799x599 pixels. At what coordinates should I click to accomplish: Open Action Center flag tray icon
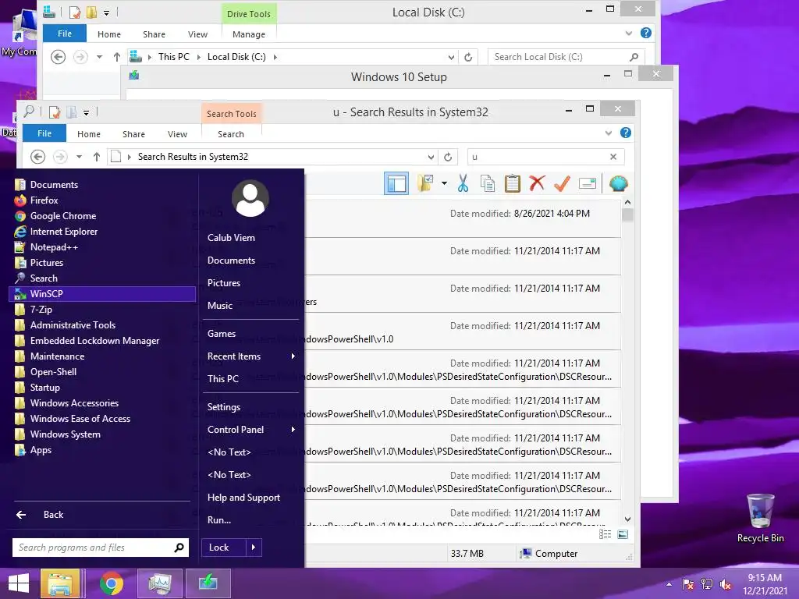tap(688, 584)
